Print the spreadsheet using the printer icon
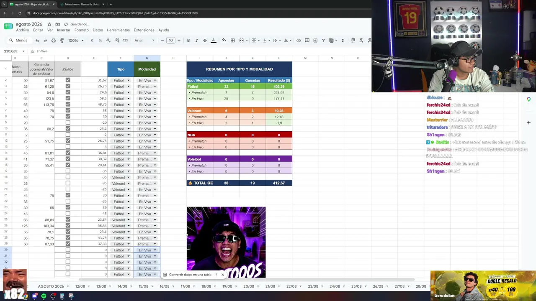536x301 pixels. (54, 41)
